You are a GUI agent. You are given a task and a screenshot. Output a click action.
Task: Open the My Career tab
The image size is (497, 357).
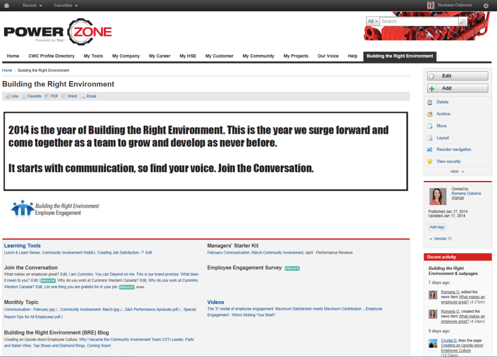coord(160,56)
